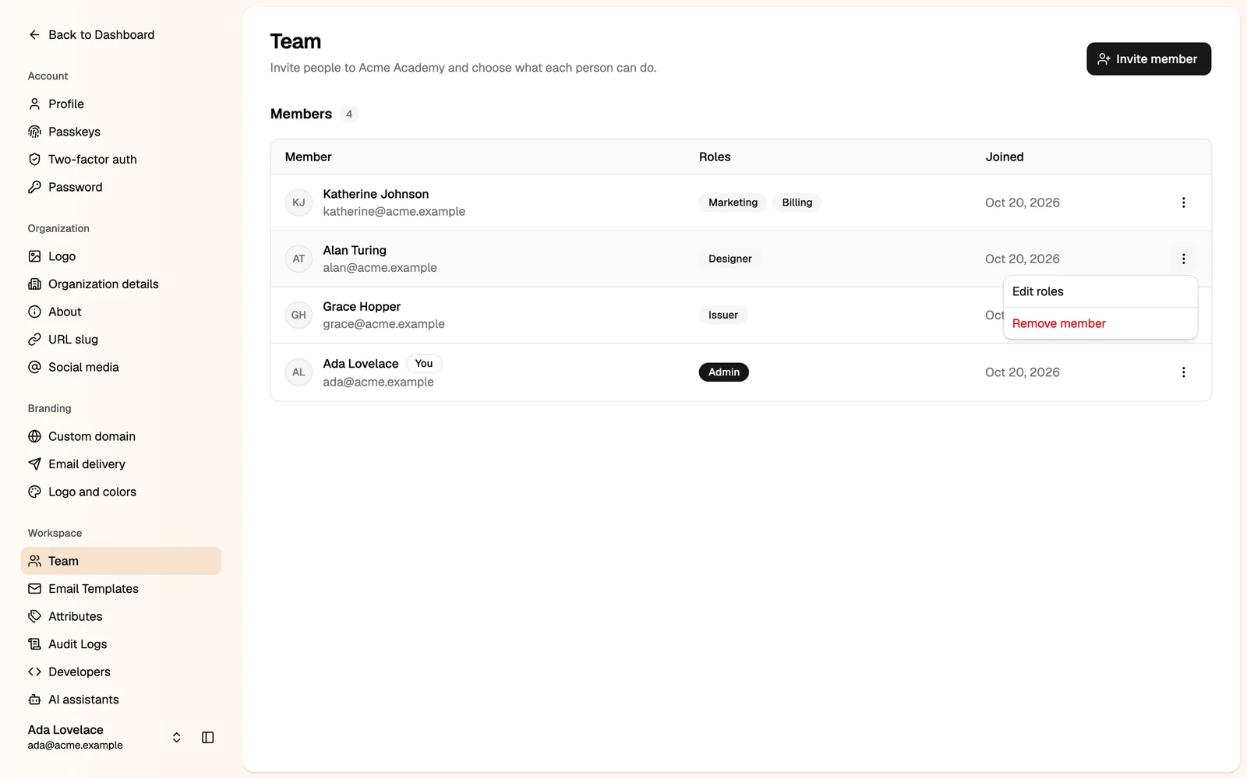This screenshot has height=779, width=1247.
Task: Click the Joined column header
Action: coord(1004,157)
